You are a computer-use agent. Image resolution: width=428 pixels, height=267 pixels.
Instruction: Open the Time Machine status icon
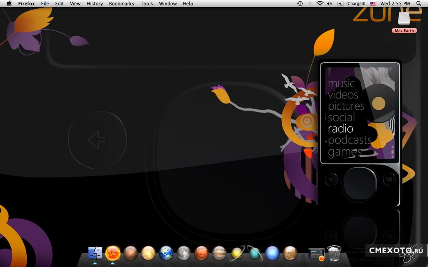[300, 3]
